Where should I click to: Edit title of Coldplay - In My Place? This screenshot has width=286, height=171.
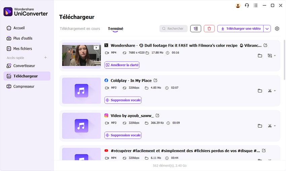tap(155, 80)
